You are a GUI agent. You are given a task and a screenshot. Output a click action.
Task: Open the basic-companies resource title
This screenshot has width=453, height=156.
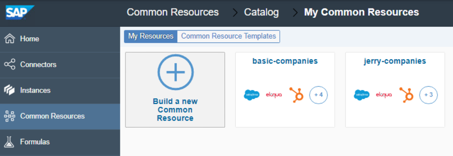tap(285, 61)
